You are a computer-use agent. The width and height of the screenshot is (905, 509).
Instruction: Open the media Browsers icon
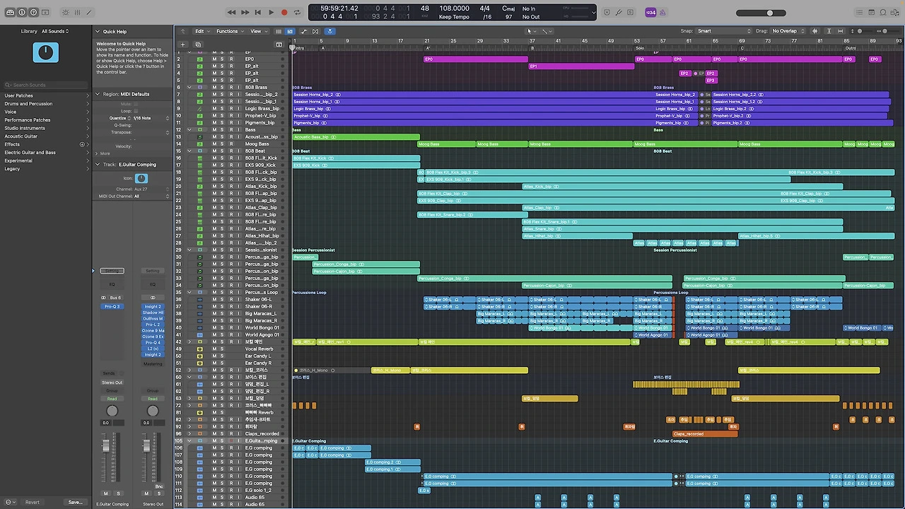896,12
